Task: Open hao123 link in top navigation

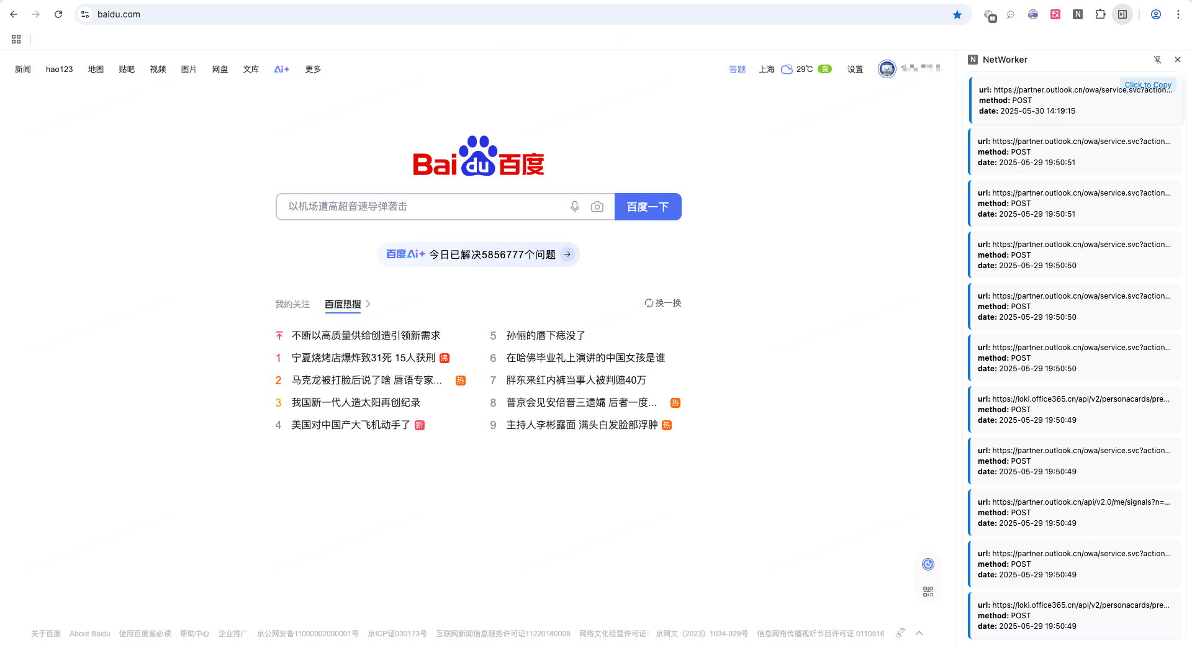Action: coord(59,69)
